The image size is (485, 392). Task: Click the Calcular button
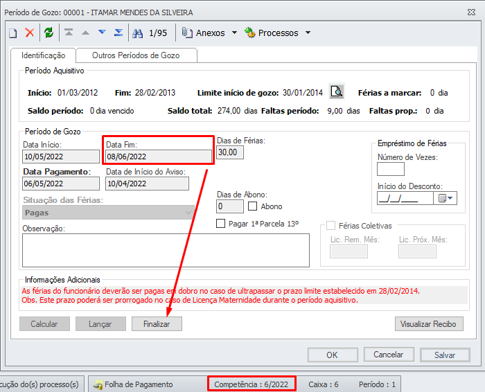pos(44,324)
